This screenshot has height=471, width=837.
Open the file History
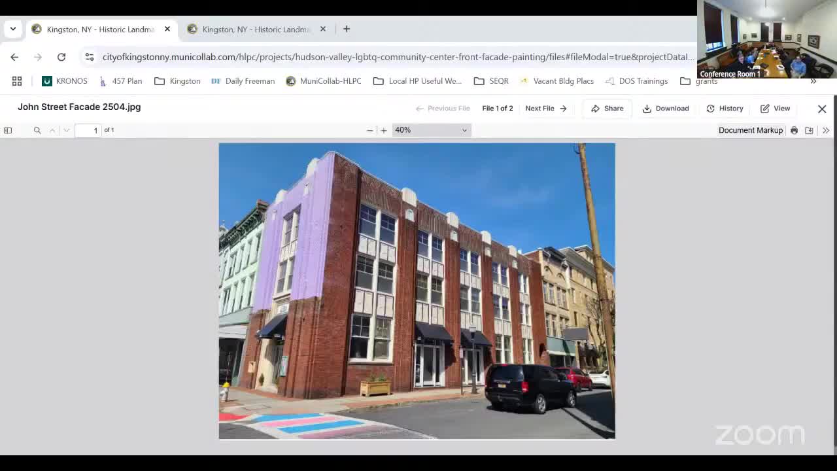[725, 108]
